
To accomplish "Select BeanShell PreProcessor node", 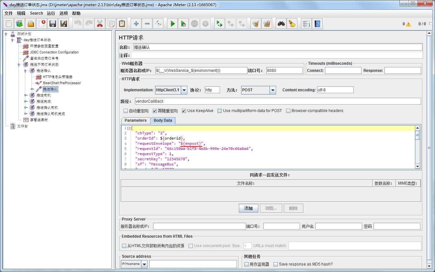I will 62,83.
